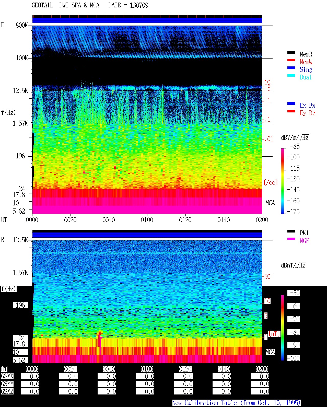Click the blue Sing legend swatch

point(291,68)
